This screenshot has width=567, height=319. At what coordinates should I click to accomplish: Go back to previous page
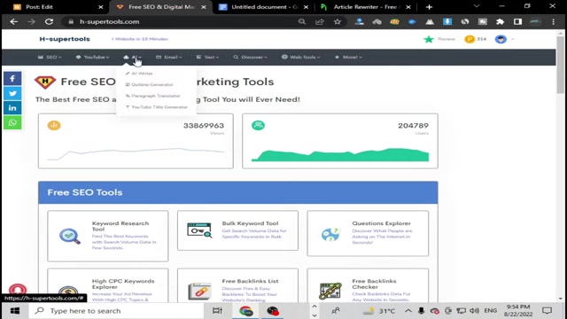pos(14,21)
